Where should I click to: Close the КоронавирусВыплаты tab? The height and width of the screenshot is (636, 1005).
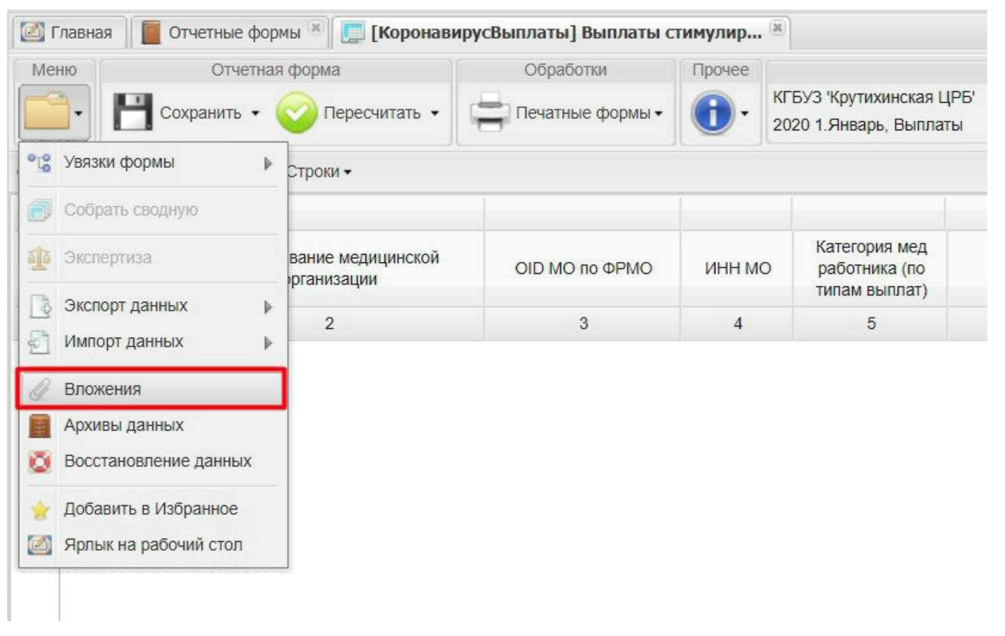tap(777, 28)
